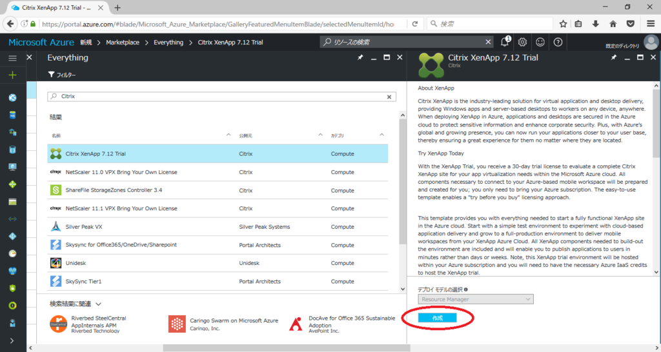Open NetScaler 11.0 VPX Bring Your Own License

(x=218, y=172)
